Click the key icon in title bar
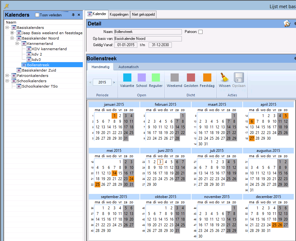This screenshot has width=296, height=241. tap(6, 6)
